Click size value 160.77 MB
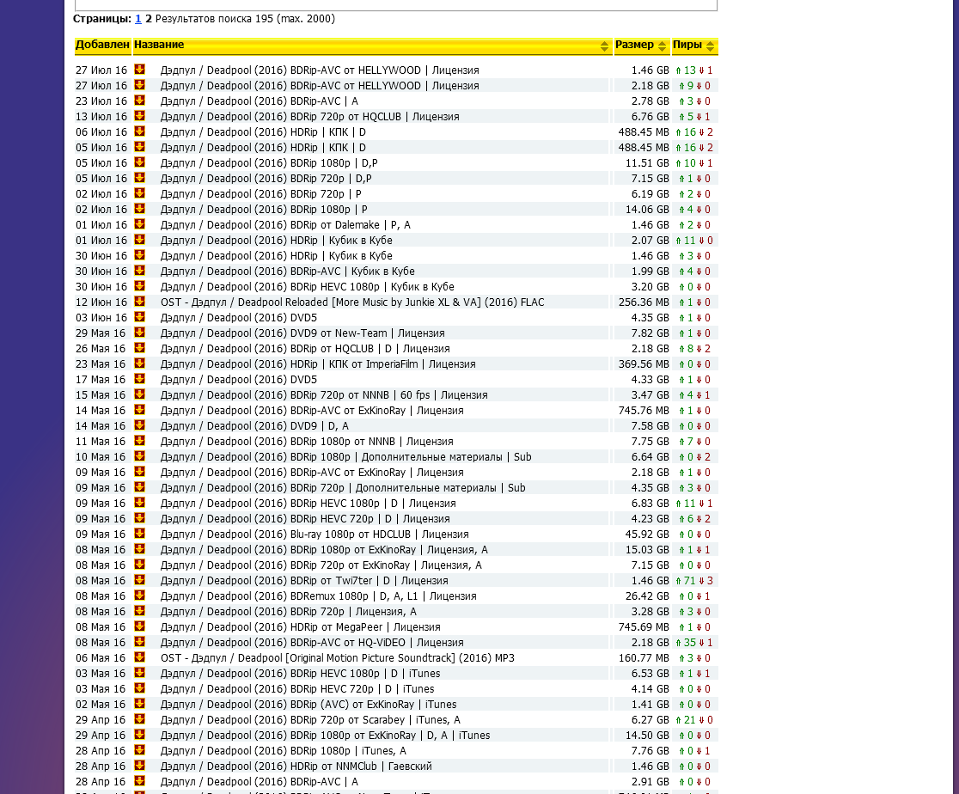Viewport: 959px width, 794px height. click(644, 657)
